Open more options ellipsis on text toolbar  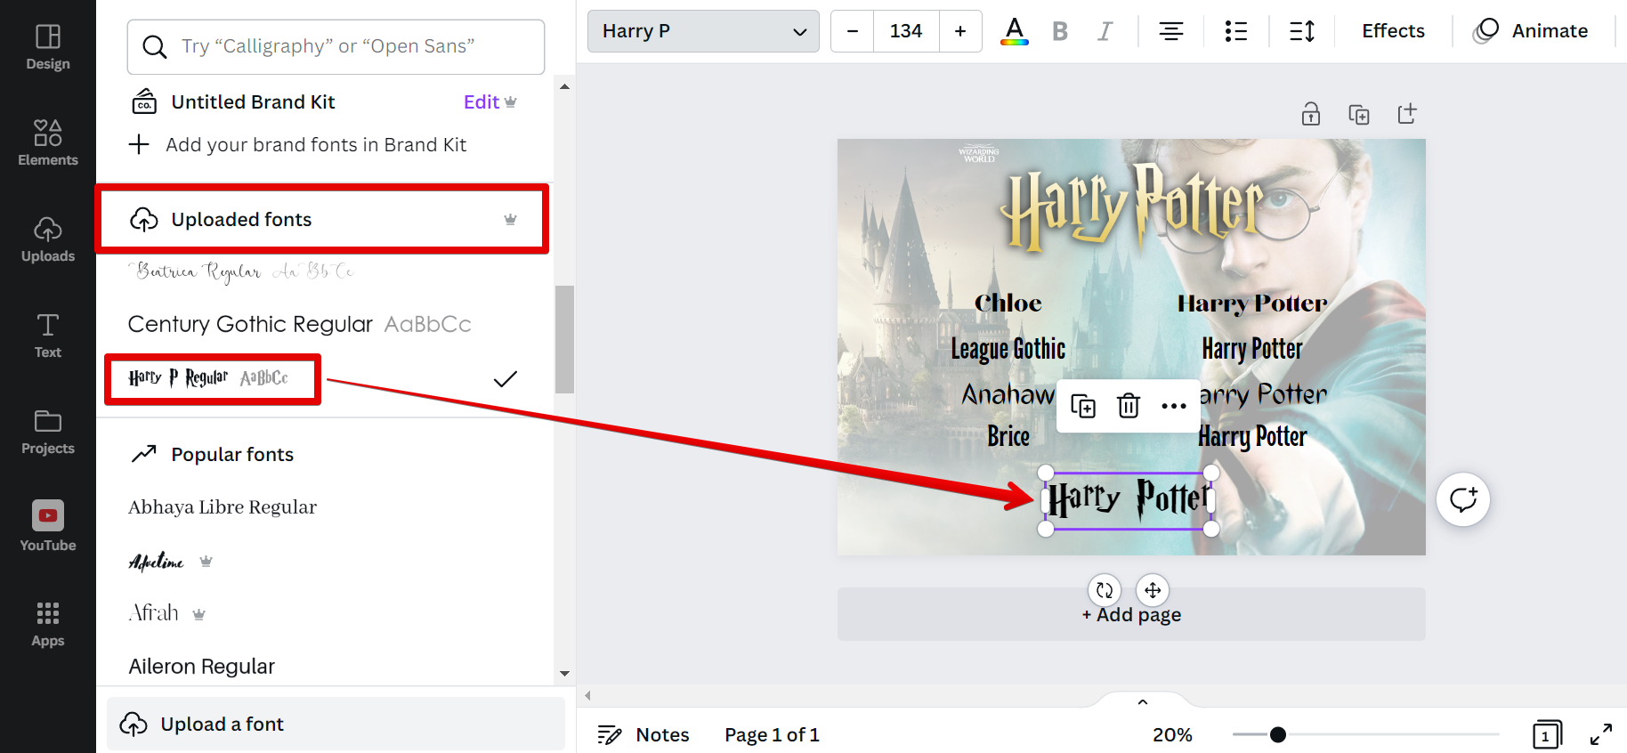pyautogui.click(x=1173, y=406)
